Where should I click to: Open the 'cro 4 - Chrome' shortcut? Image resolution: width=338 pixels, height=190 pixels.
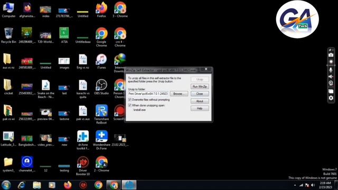point(120,37)
